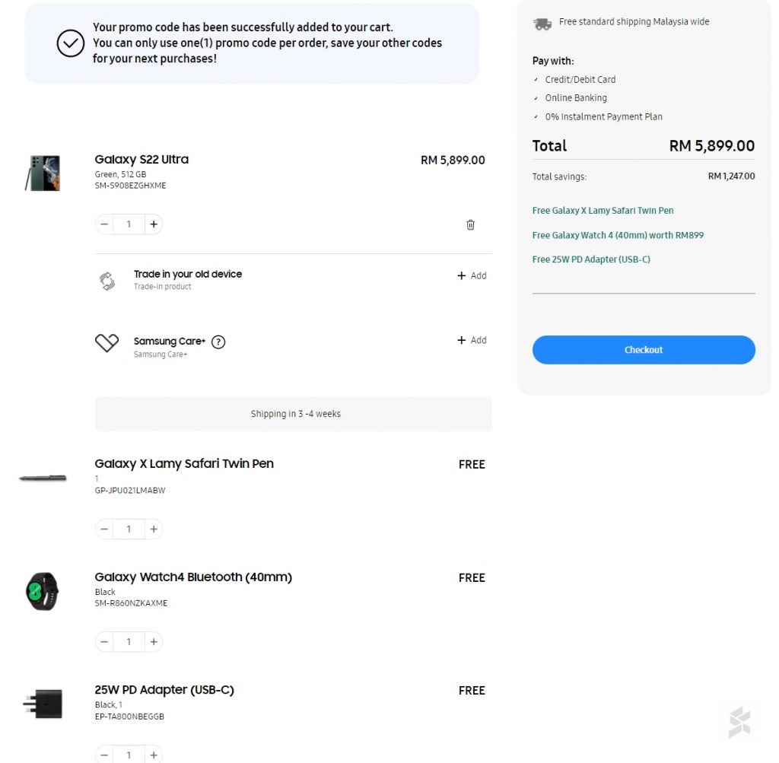Decrease Galaxy S22 Ultra quantity with minus
The height and width of the screenshot is (763, 779).
pos(104,224)
